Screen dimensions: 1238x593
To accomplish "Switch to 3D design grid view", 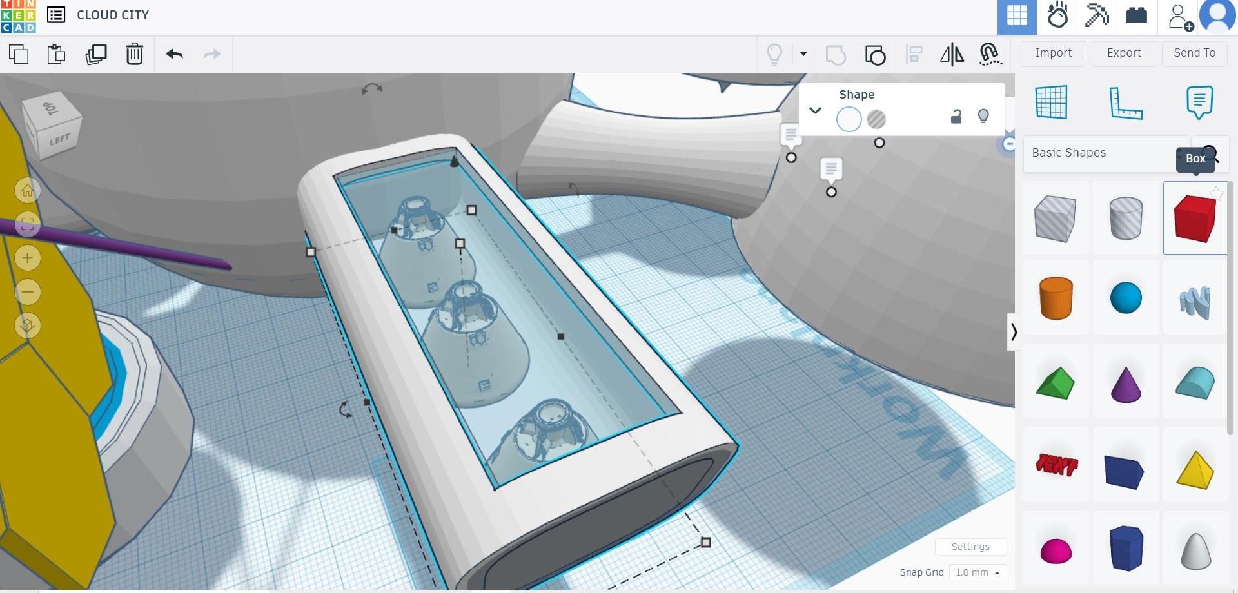I will pyautogui.click(x=1017, y=17).
